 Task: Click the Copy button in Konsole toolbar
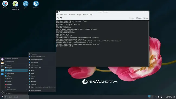[x=132, y=18]
